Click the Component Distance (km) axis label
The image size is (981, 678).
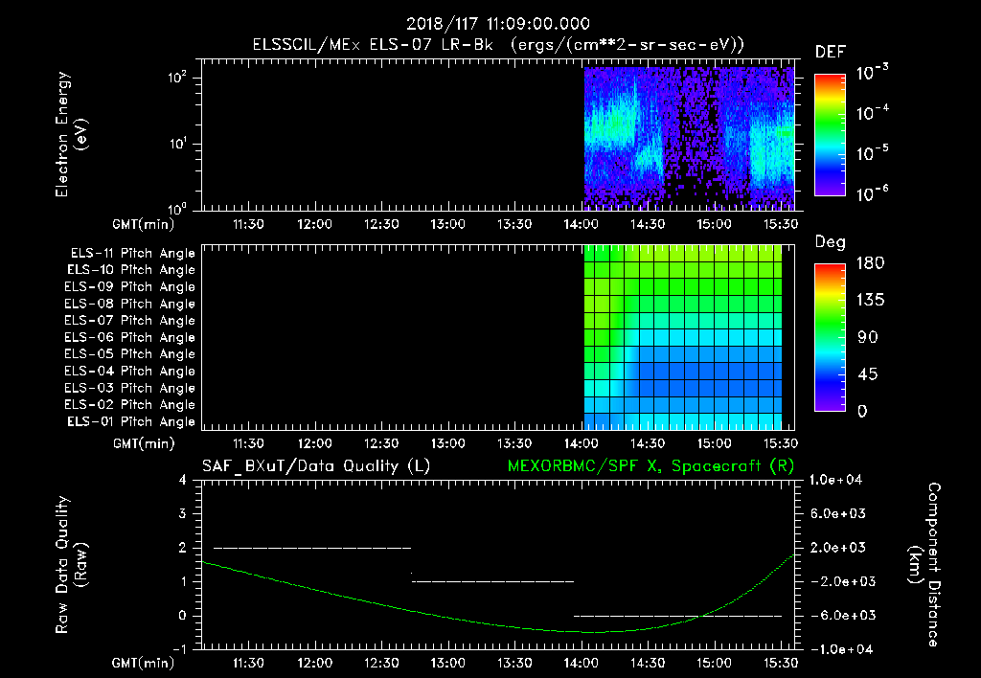(x=924, y=565)
